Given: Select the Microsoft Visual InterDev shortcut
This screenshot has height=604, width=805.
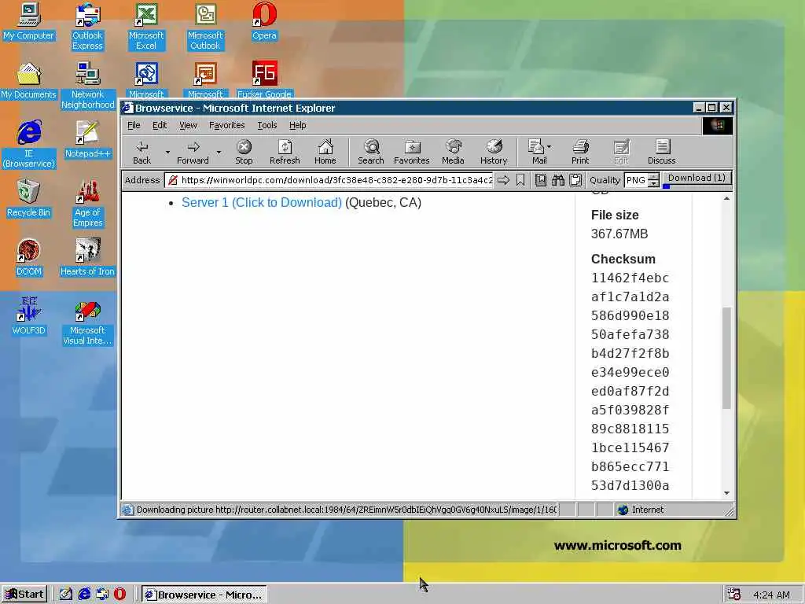Looking at the screenshot, I should [87, 323].
